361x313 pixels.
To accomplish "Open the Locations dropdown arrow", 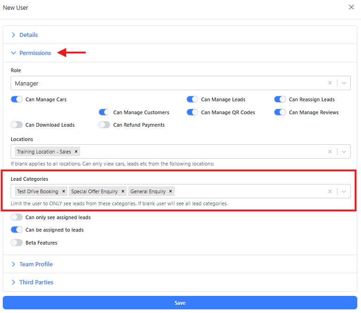I will point(343,152).
